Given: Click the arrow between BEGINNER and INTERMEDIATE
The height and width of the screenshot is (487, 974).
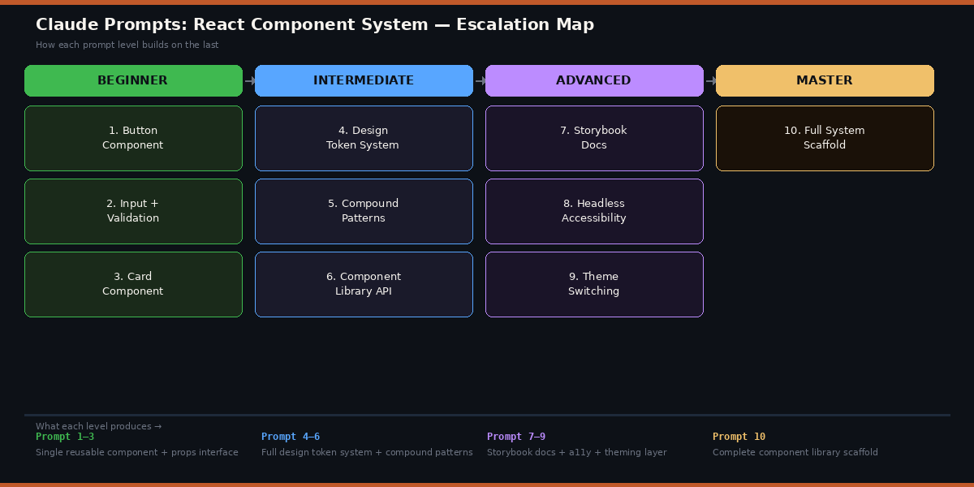Looking at the screenshot, I should click(248, 80).
